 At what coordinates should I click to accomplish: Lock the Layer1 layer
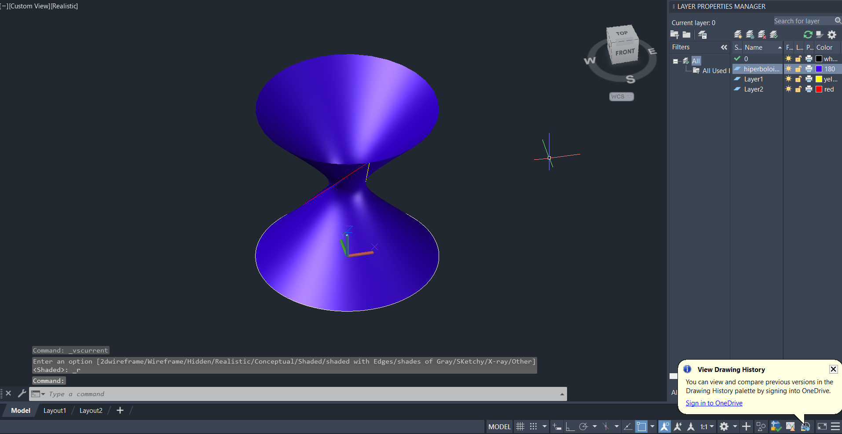(x=798, y=79)
